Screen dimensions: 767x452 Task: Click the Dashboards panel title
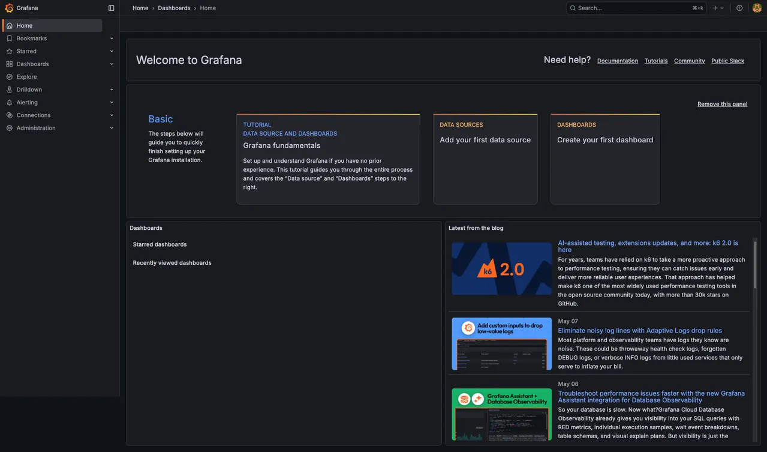point(146,228)
